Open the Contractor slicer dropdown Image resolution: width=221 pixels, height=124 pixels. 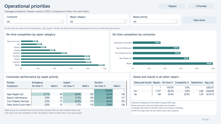click(35, 21)
